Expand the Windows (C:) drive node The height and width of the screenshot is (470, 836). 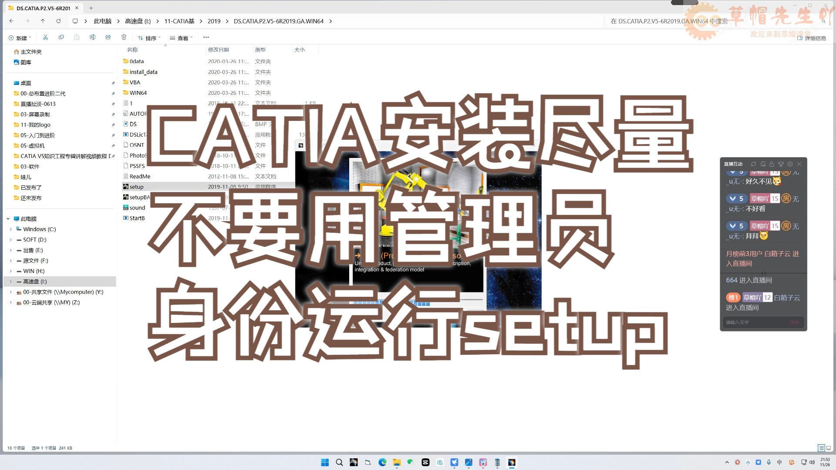click(x=11, y=229)
